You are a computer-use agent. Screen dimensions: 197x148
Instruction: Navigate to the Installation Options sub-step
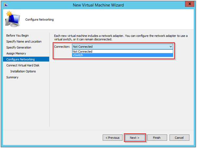click(x=23, y=71)
